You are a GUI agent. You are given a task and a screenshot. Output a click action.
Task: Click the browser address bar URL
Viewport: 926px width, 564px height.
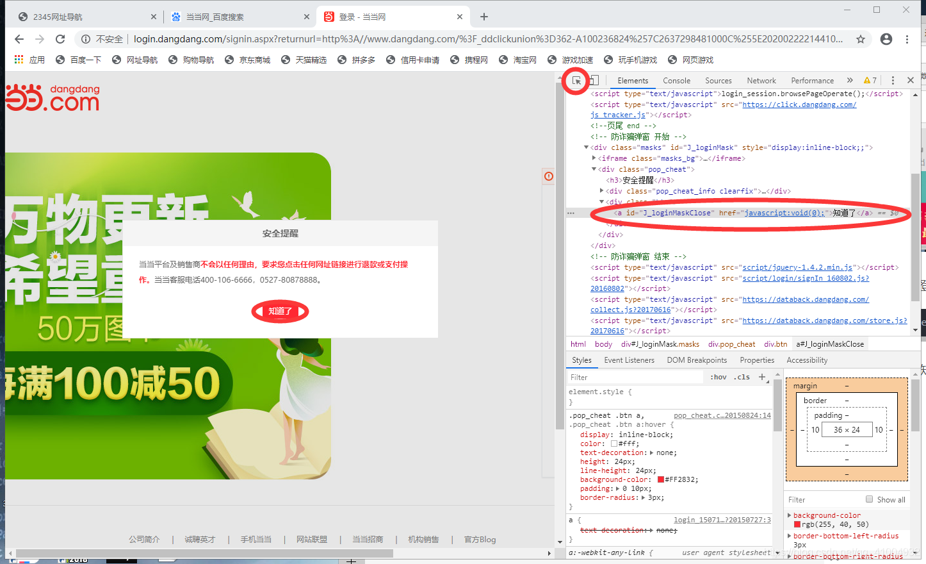pyautogui.click(x=488, y=39)
